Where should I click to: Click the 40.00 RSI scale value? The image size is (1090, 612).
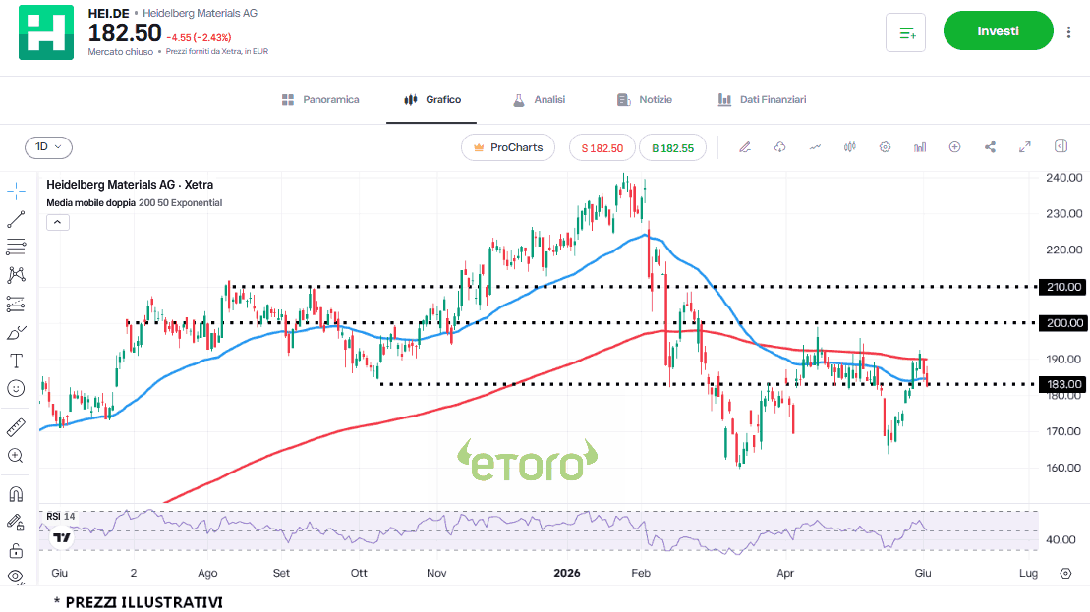coord(1061,539)
